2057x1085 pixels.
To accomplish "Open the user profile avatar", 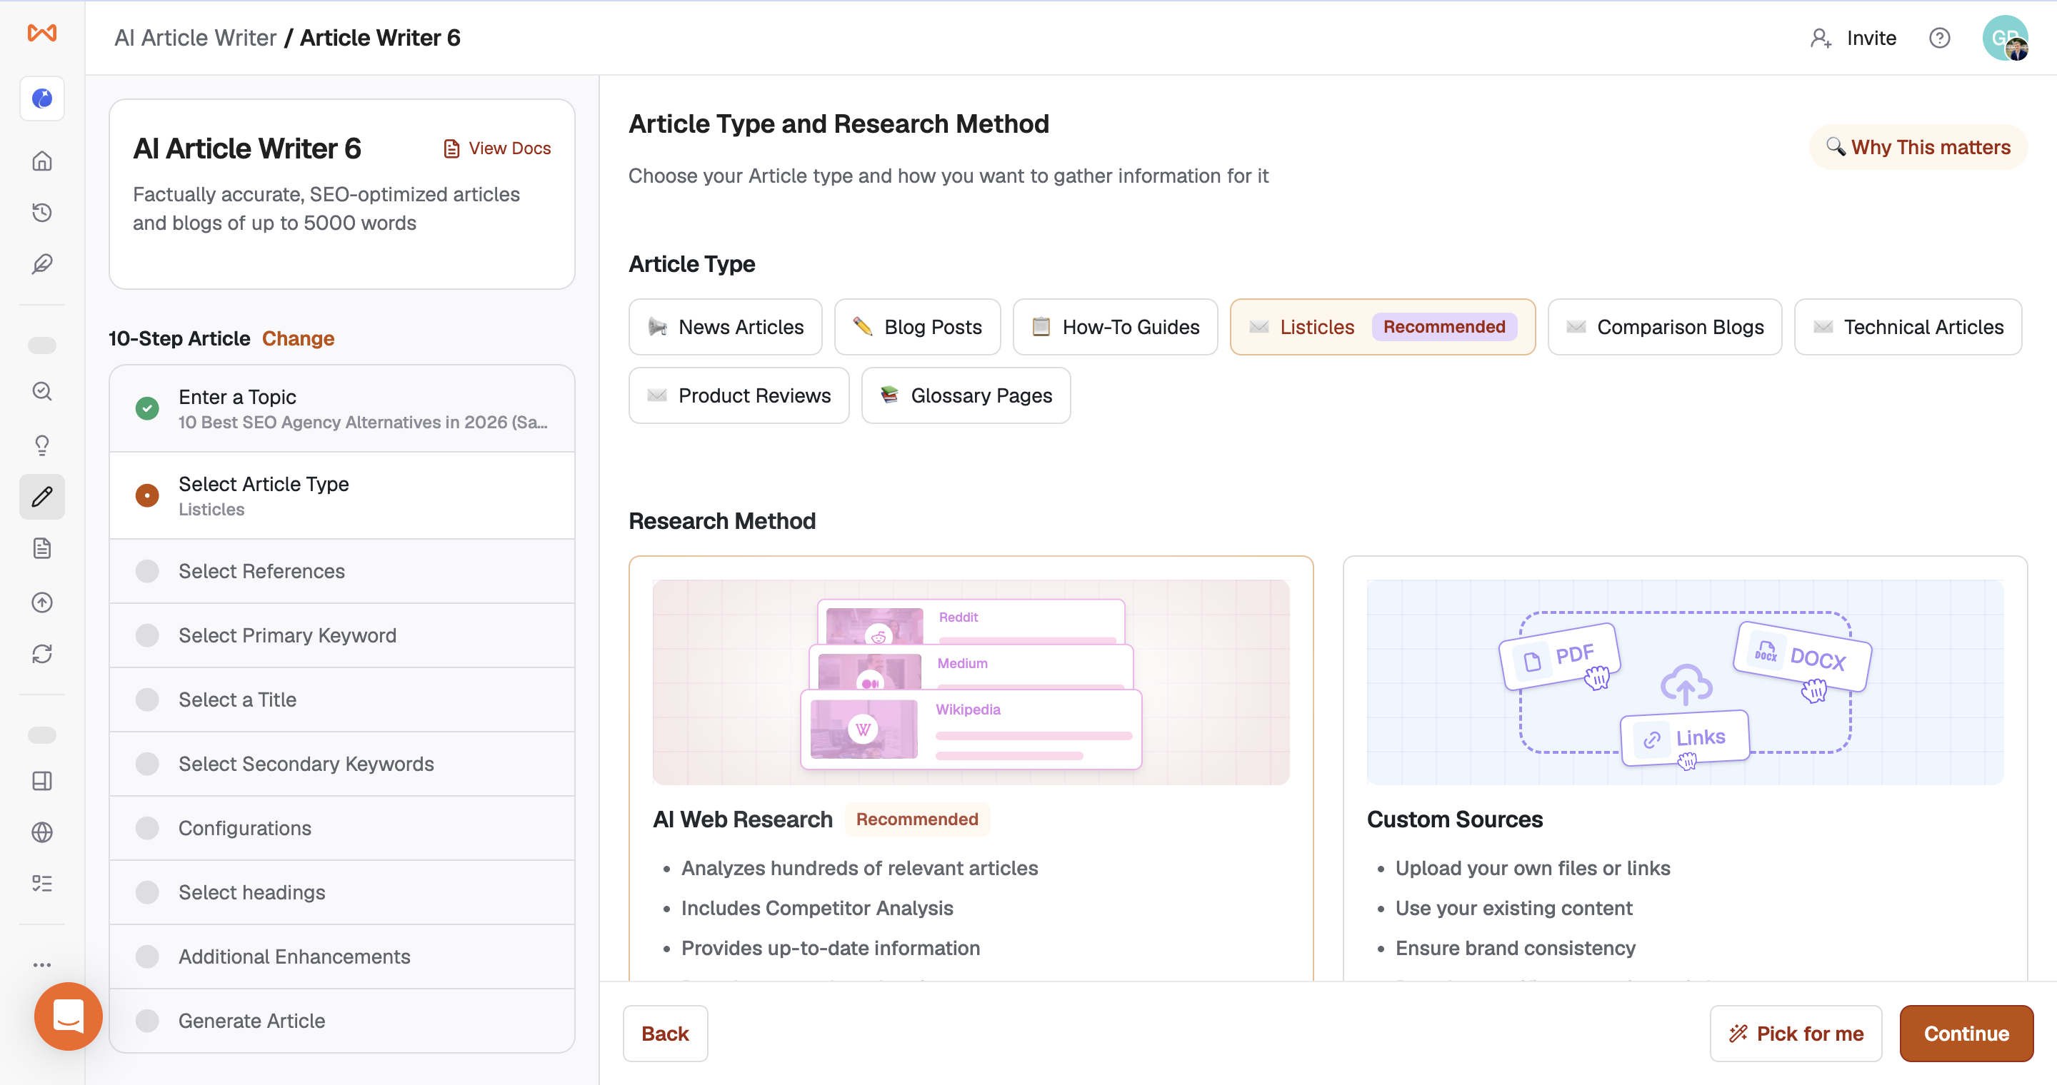I will (x=2005, y=38).
